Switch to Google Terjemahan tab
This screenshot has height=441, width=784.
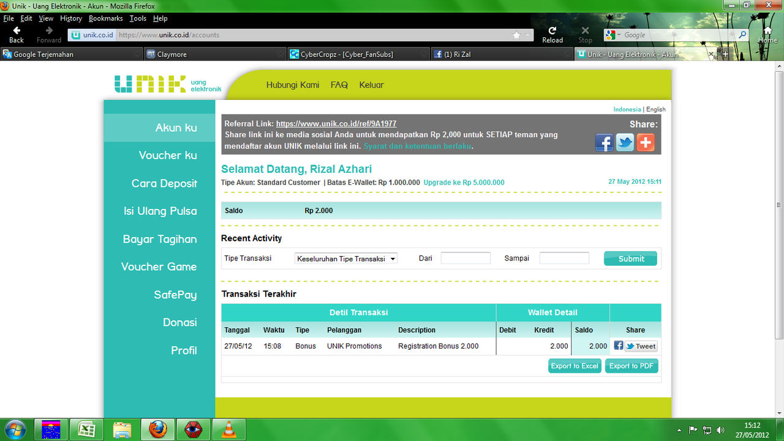point(72,54)
